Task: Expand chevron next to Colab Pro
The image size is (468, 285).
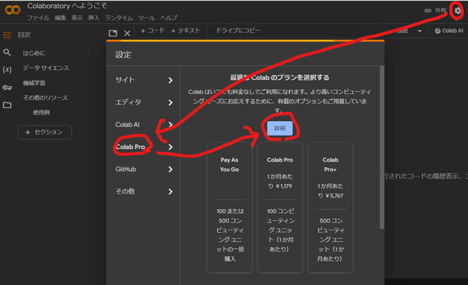Action: pyautogui.click(x=170, y=147)
